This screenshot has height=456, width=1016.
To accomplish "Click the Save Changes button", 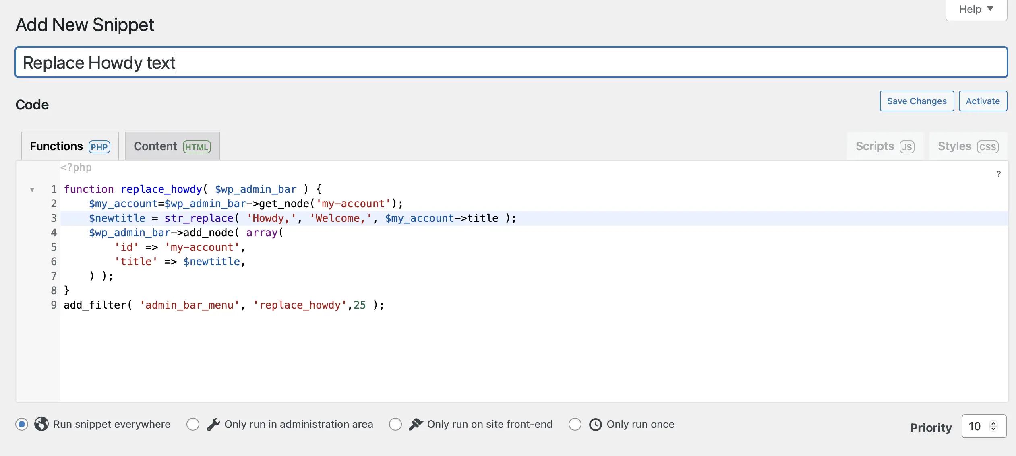I will tap(916, 101).
